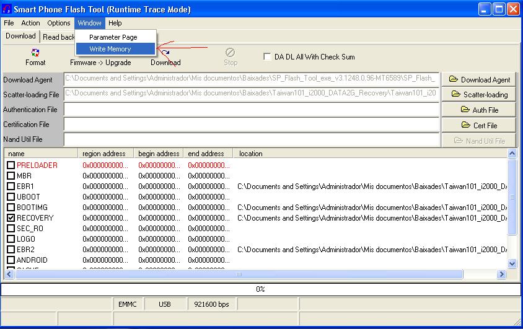The width and height of the screenshot is (523, 329).
Task: Click the Cert File button
Action: tap(479, 125)
